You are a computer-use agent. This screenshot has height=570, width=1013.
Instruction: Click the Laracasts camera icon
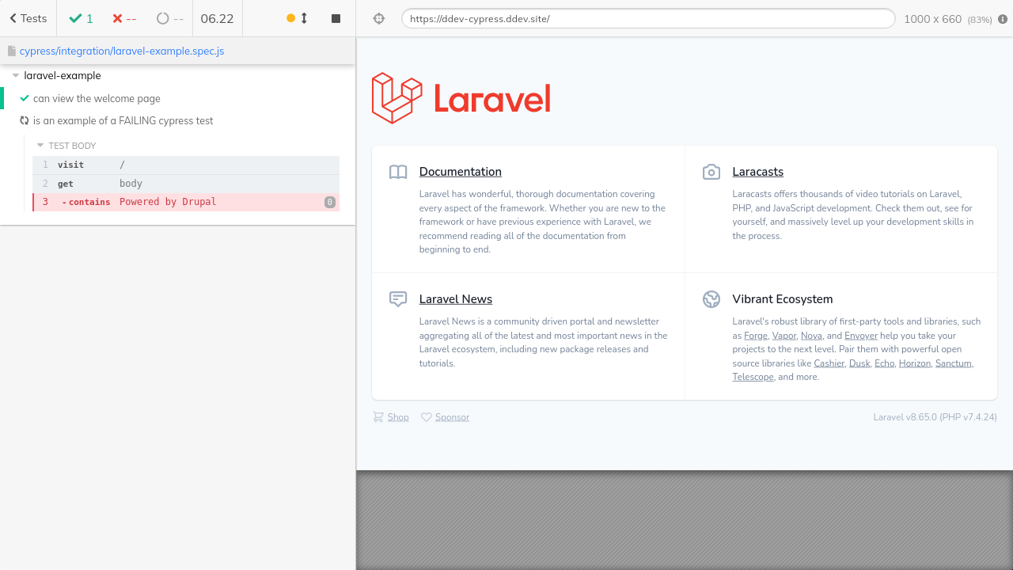tap(711, 172)
